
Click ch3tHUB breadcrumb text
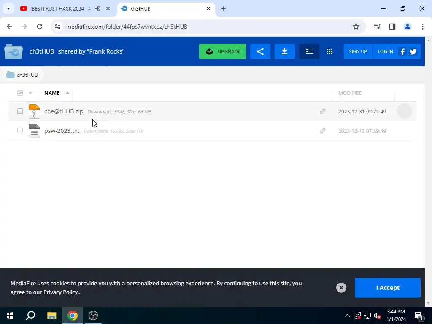pyautogui.click(x=27, y=75)
